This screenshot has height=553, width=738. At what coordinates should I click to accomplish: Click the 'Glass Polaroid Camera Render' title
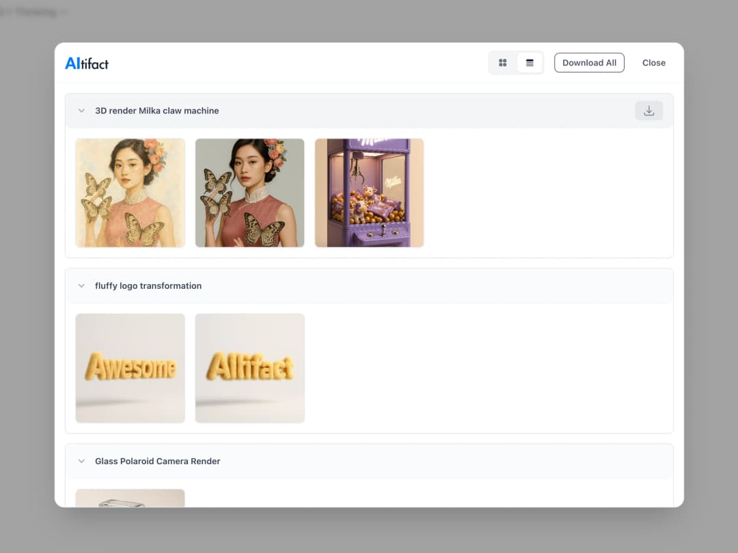click(158, 462)
